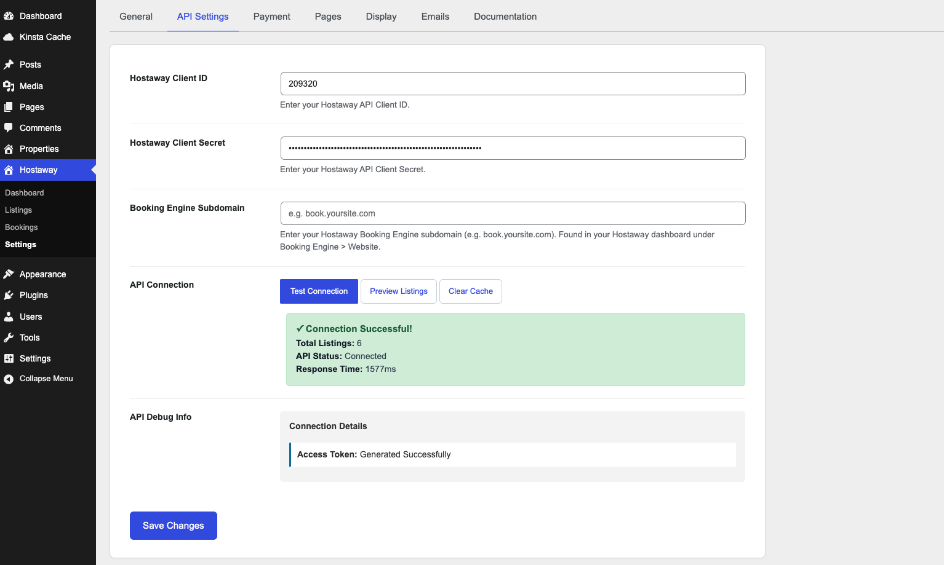This screenshot has height=565, width=944.
Task: Open the Listings submenu item
Action: tap(18, 210)
